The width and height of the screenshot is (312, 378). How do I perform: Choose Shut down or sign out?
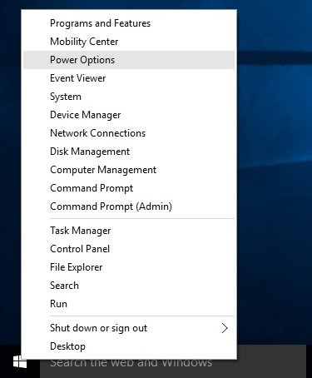(x=129, y=328)
